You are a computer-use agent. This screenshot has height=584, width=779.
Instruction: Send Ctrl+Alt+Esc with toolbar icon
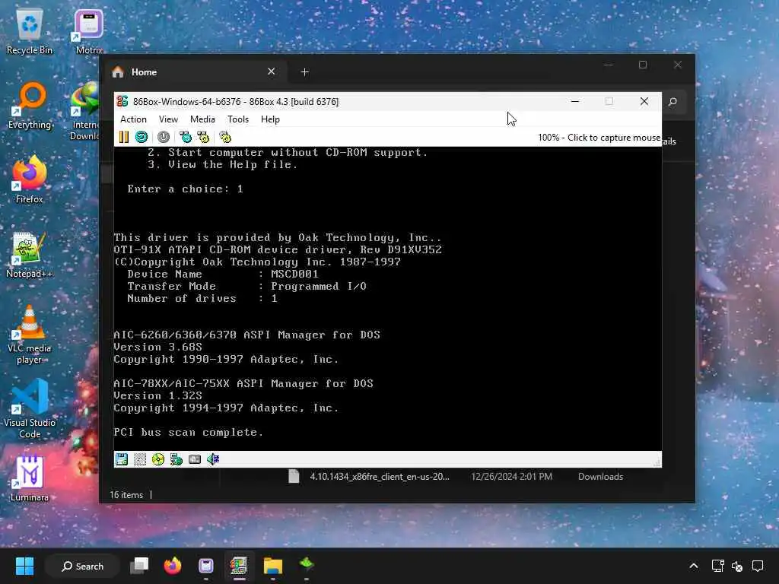pyautogui.click(x=203, y=137)
